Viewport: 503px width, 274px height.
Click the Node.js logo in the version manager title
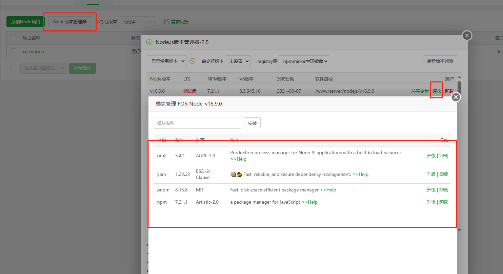coord(149,42)
